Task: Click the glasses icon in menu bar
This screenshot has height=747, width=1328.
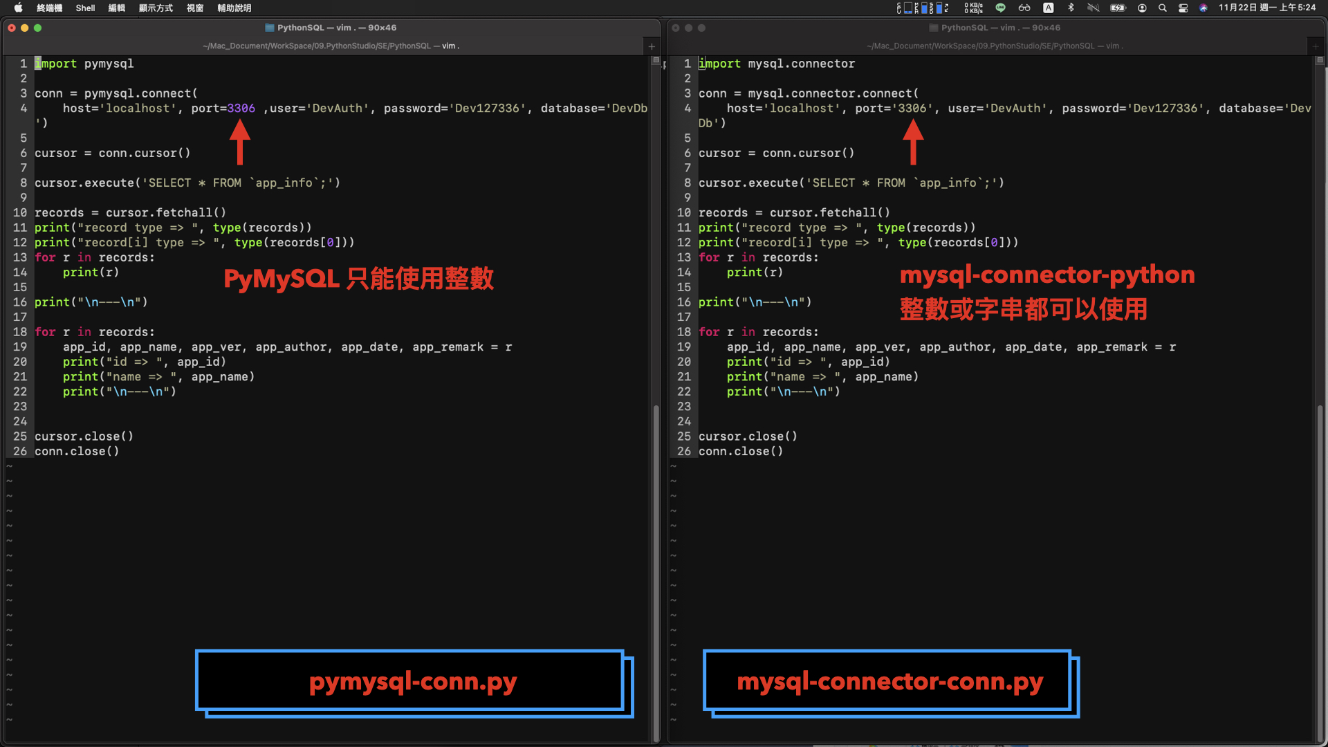Action: click(1024, 8)
